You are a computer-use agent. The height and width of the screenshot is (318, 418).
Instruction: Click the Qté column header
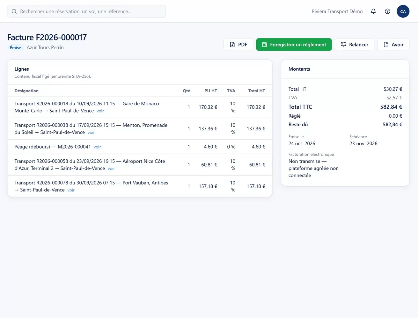pos(187,91)
